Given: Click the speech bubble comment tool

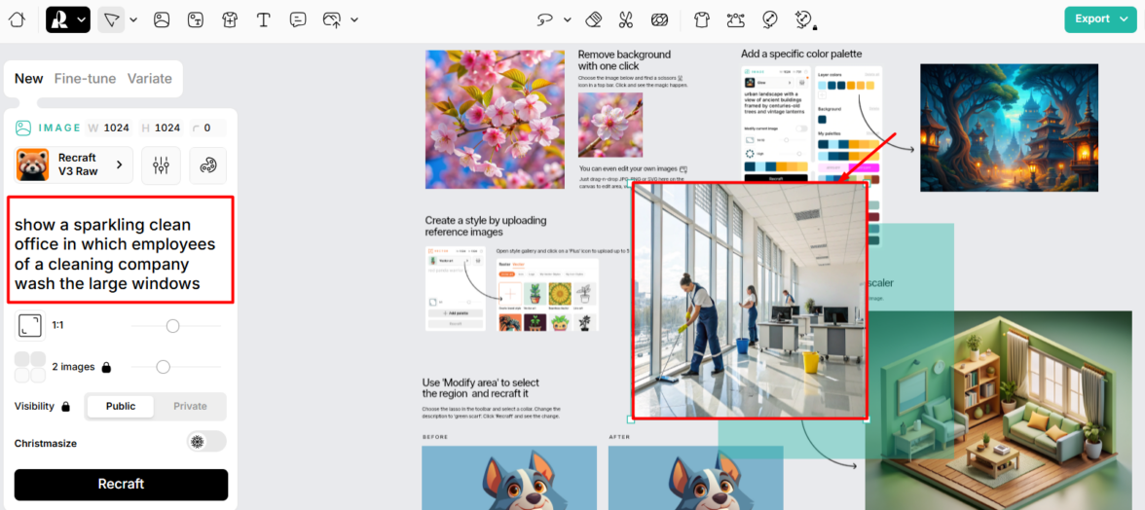Looking at the screenshot, I should click(298, 19).
